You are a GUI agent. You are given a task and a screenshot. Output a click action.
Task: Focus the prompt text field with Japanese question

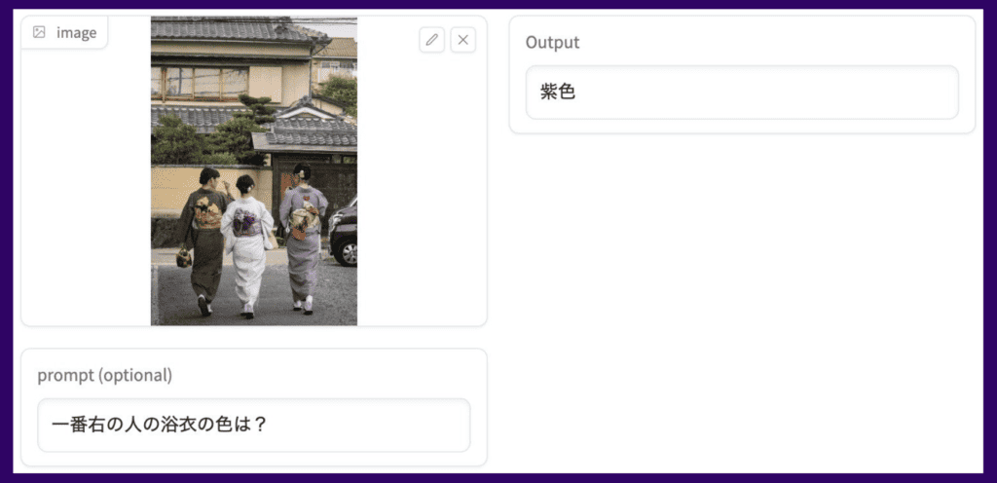[254, 426]
